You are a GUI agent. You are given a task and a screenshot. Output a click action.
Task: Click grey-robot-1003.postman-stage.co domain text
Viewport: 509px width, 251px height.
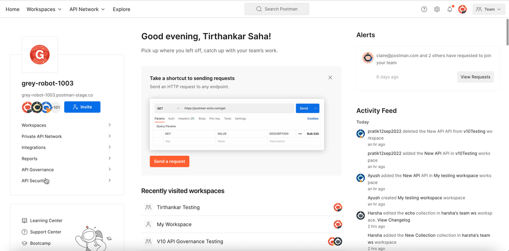57,95
